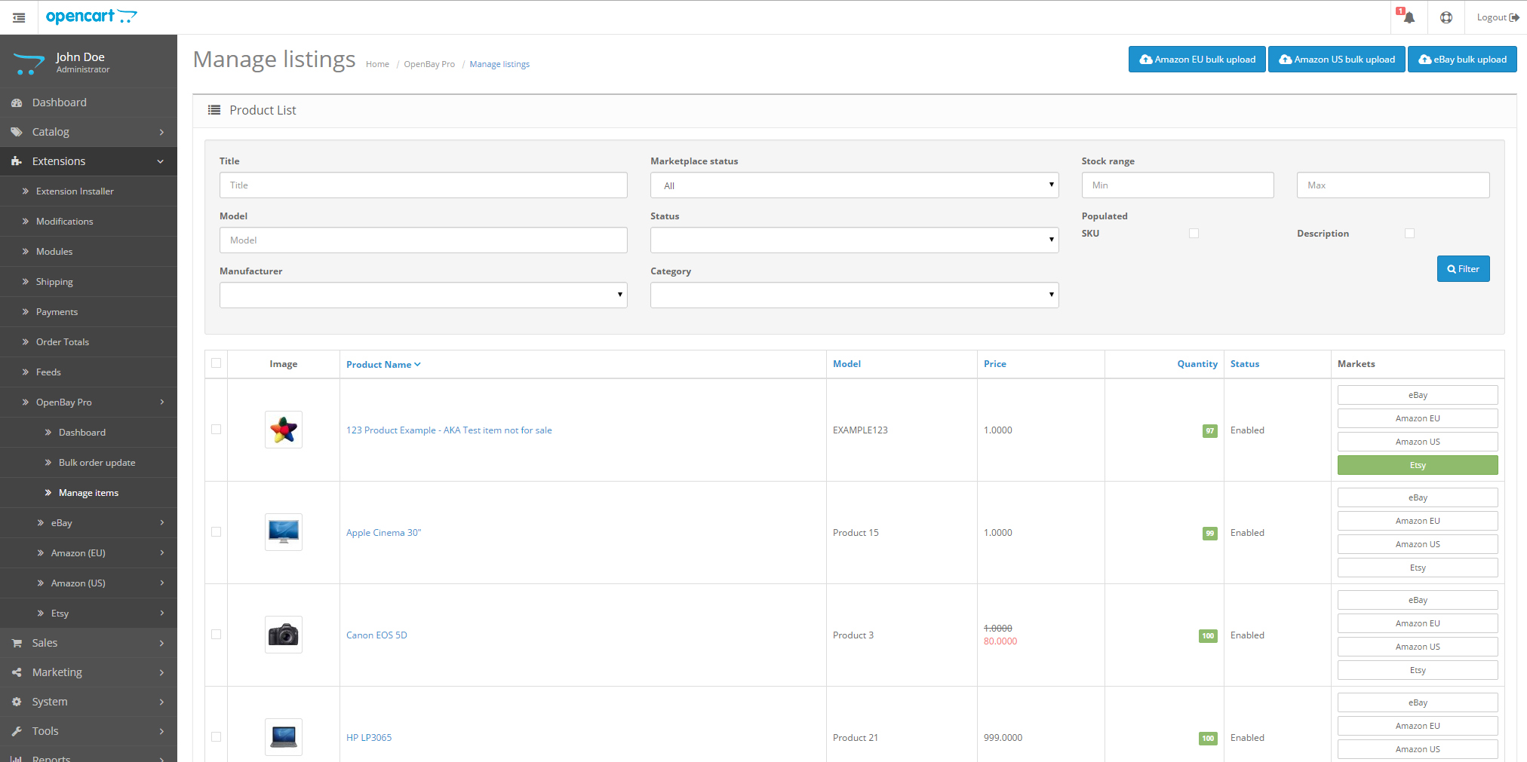Open Modifications menu item
The width and height of the screenshot is (1527, 762).
coord(88,222)
